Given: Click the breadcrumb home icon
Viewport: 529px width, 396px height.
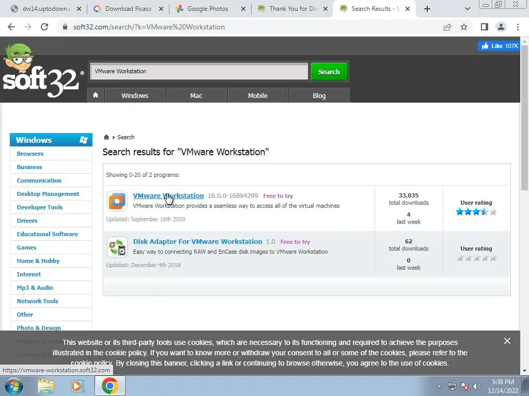Looking at the screenshot, I should coord(106,137).
